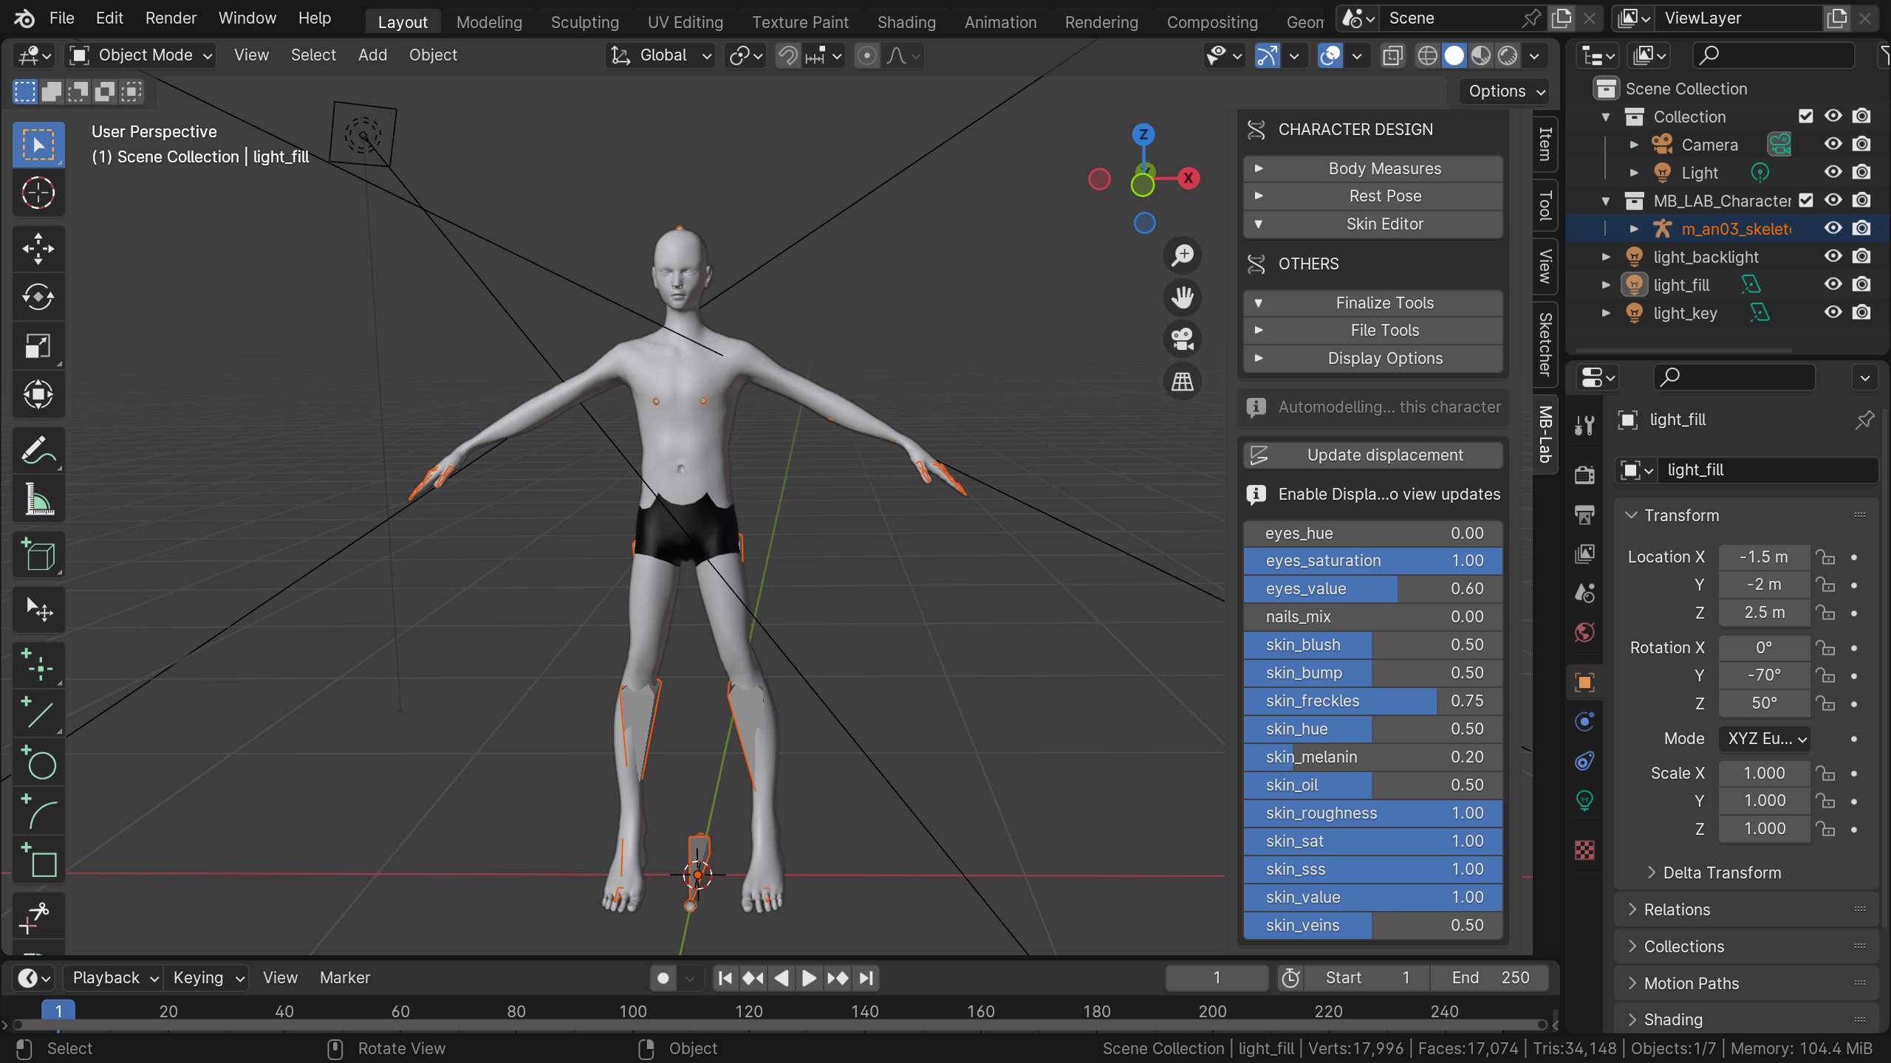Open rotation Mode XYZ Euler dropdown
The width and height of the screenshot is (1891, 1063).
1764,739
